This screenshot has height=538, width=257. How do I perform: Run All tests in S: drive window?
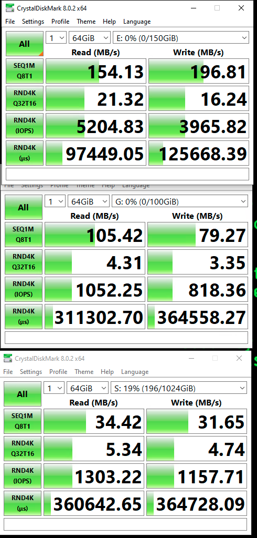click(x=22, y=394)
